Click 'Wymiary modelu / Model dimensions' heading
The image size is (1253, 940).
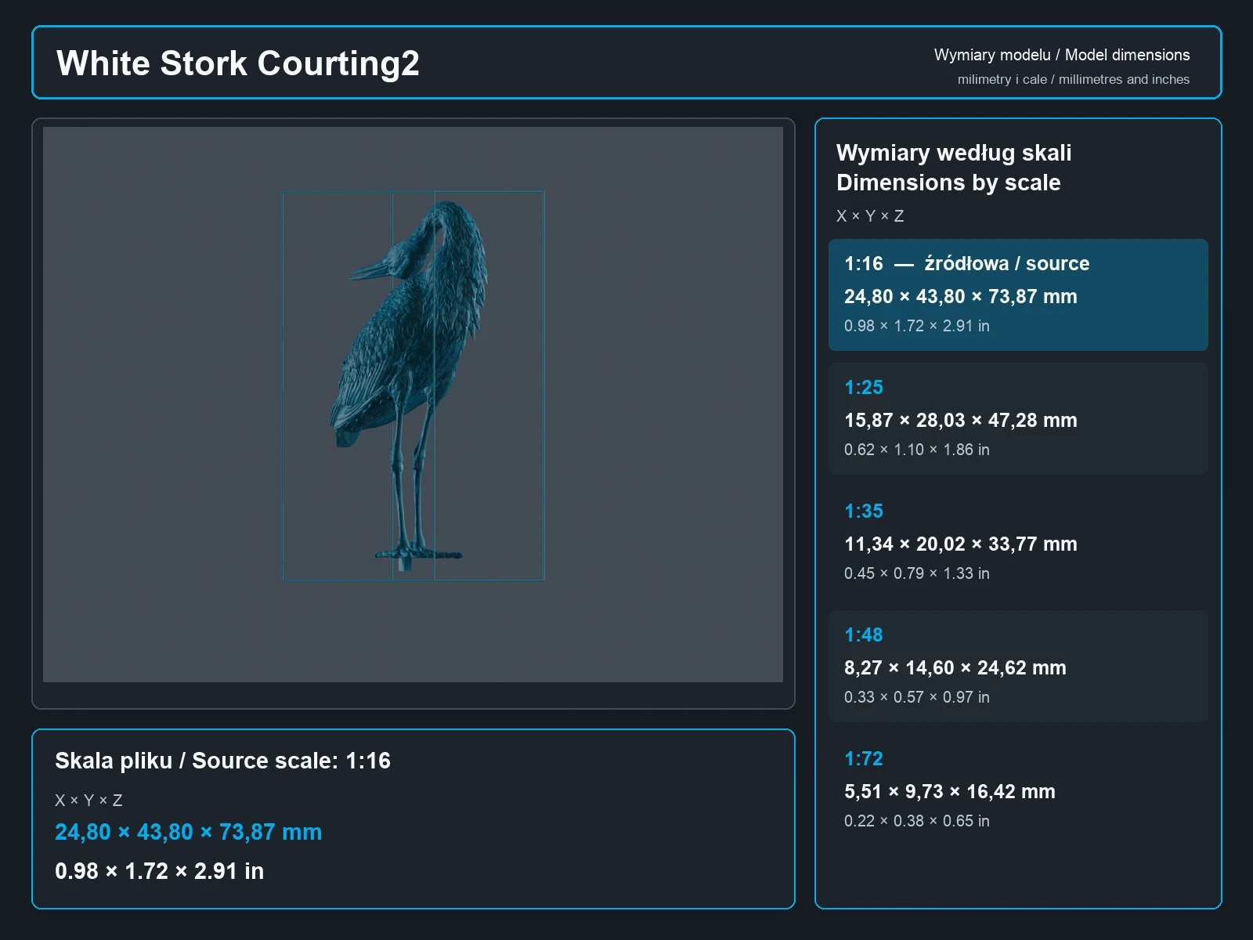1061,55
